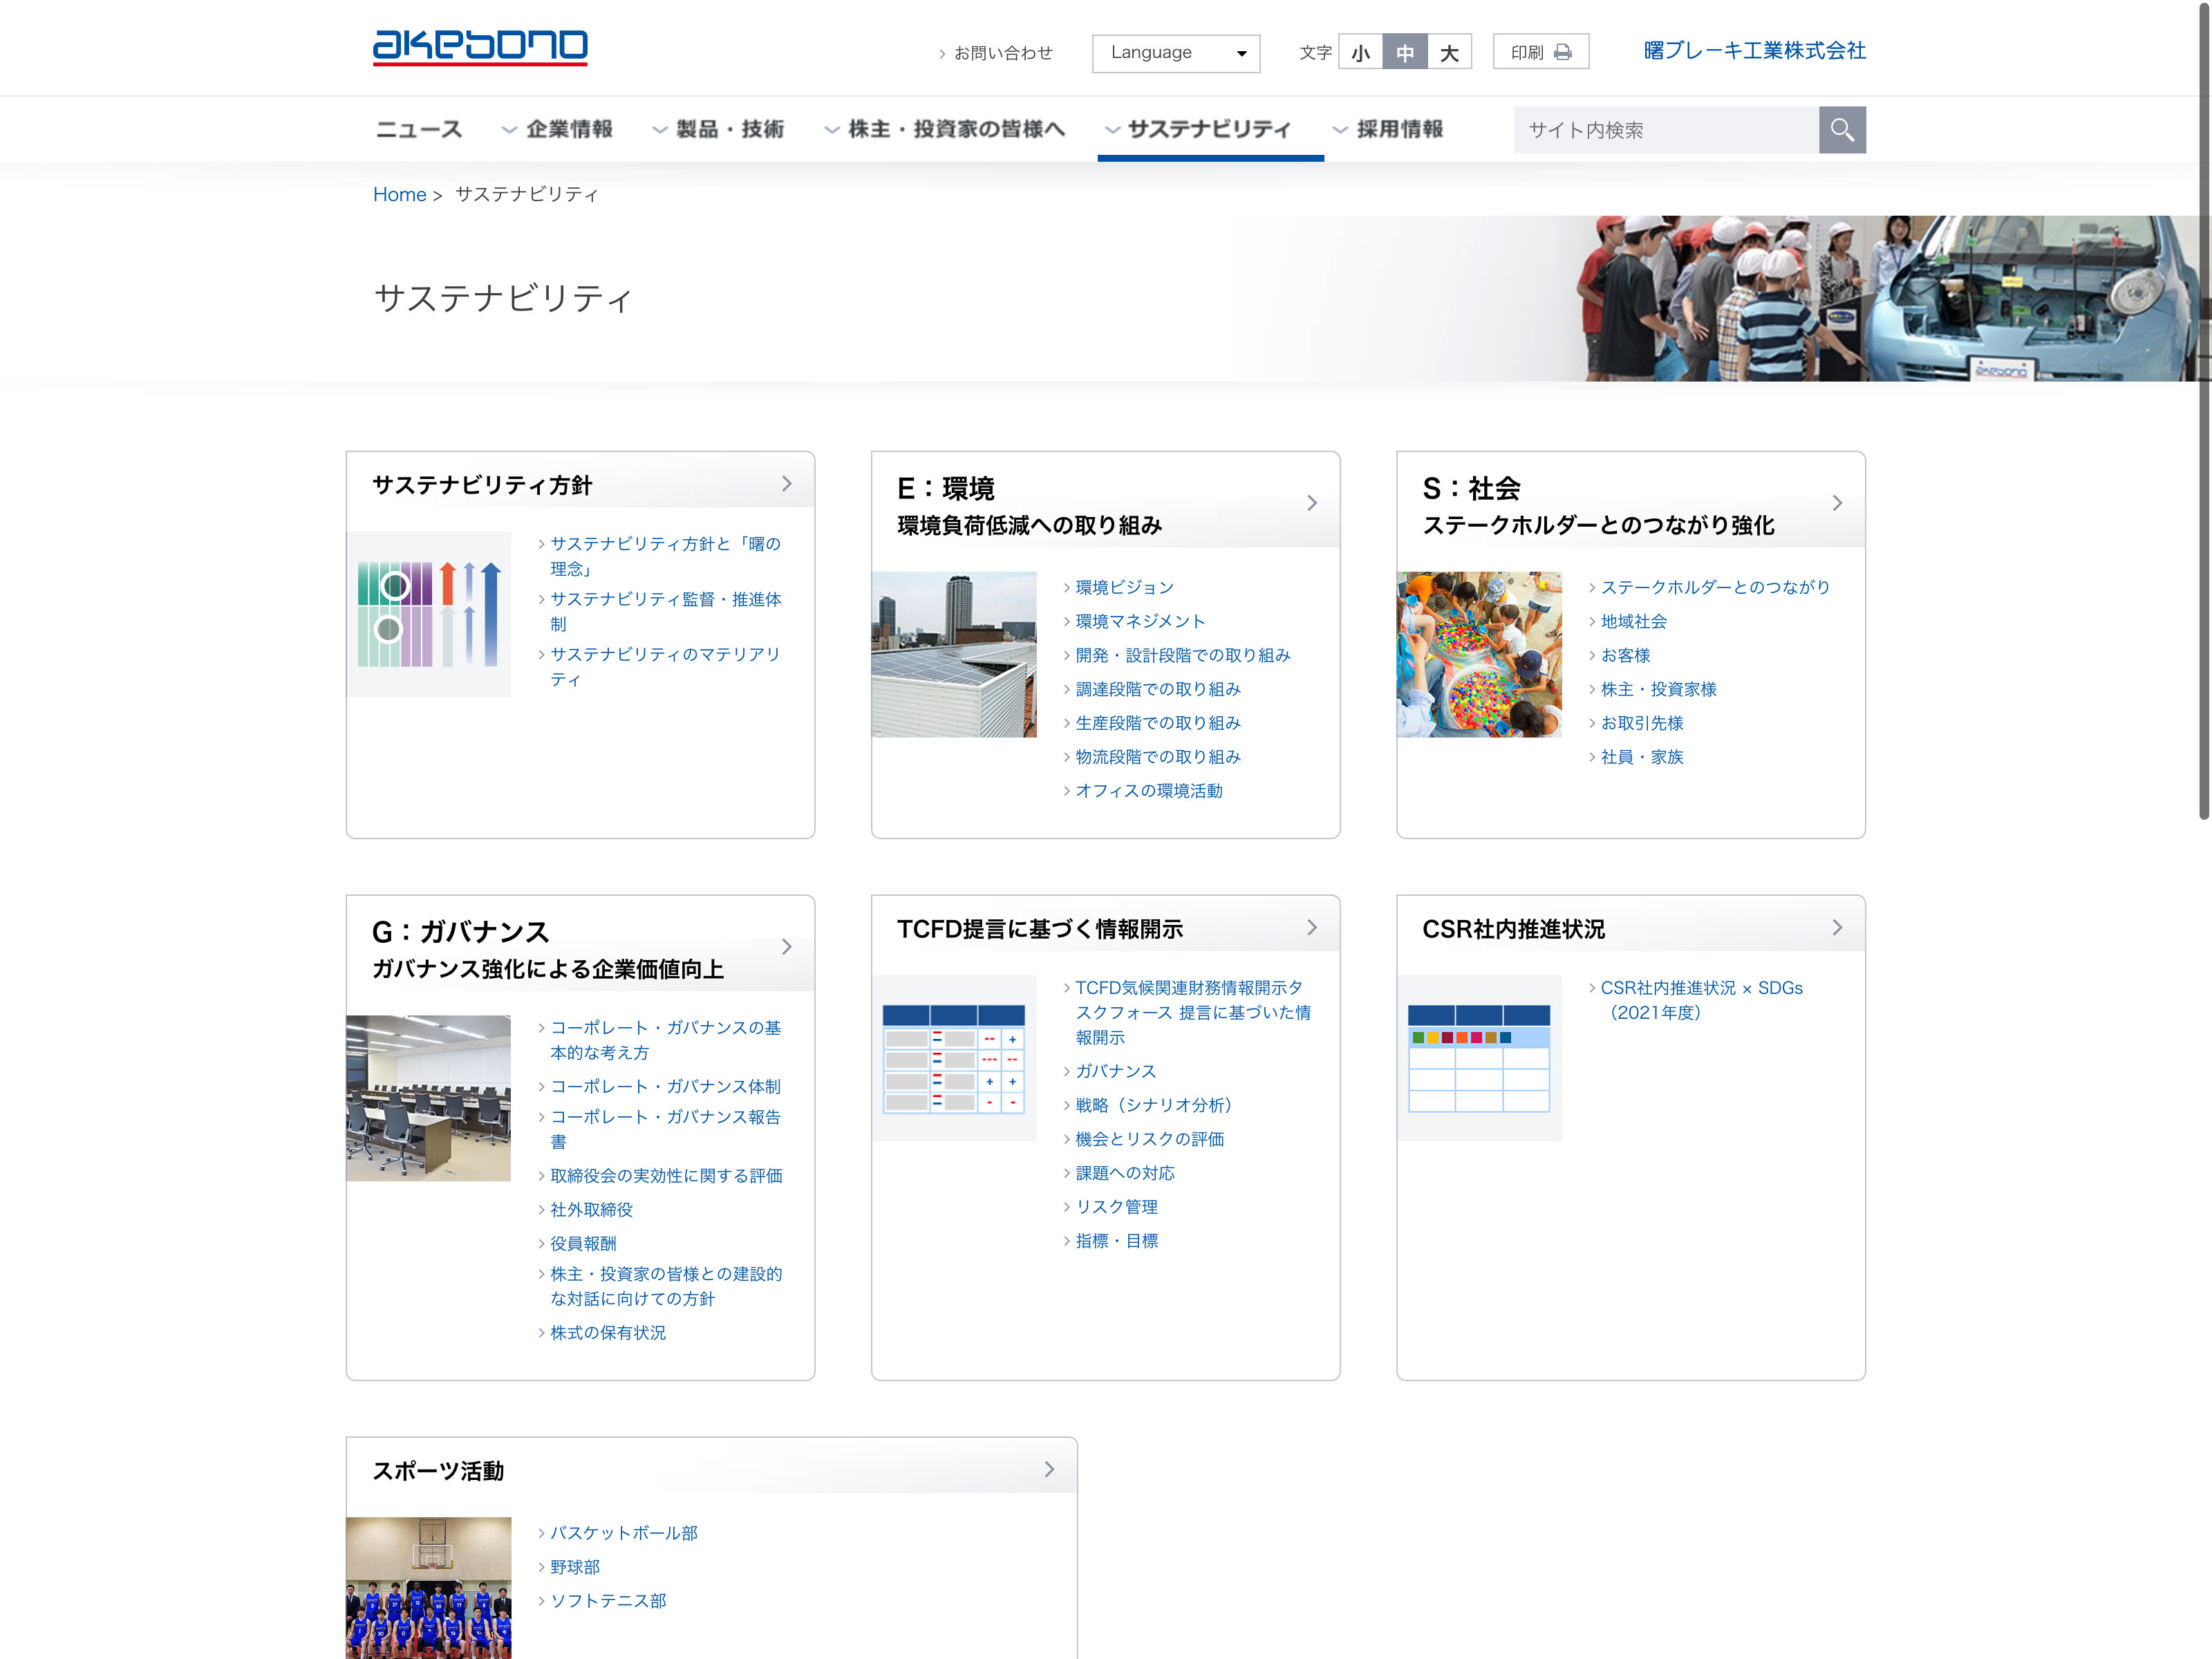Open the 環境ビジョン link
This screenshot has height=1659, width=2212.
click(x=1124, y=587)
